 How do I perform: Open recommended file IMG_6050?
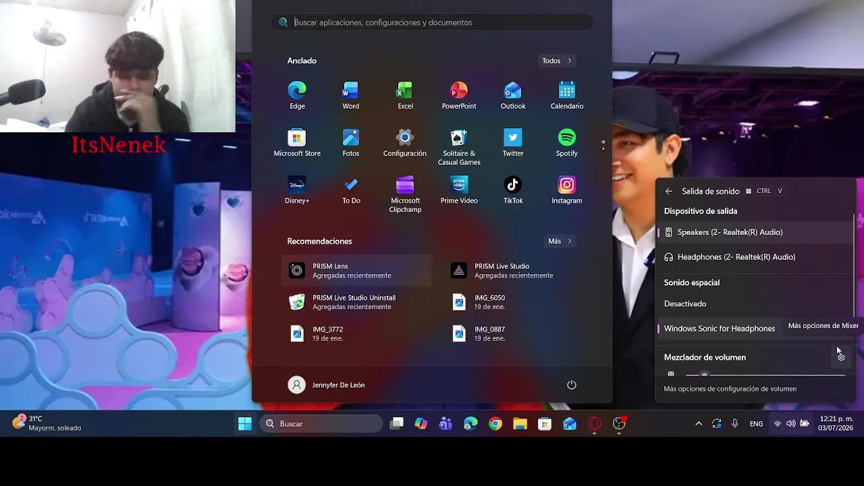[x=518, y=302]
